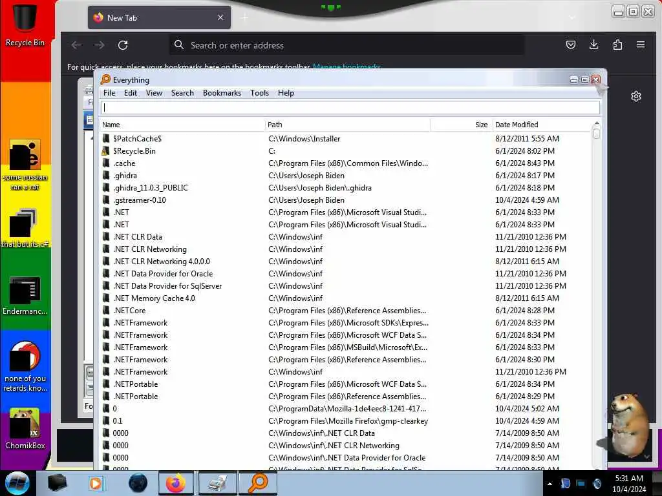Select the .ghidra folder row
Viewport: 662px width, 496px height.
[x=347, y=175]
